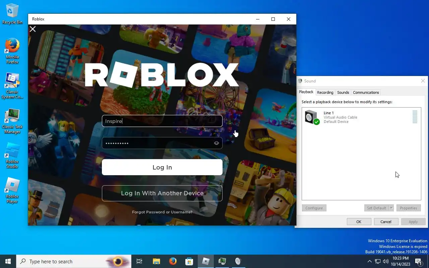Open the notification center icon
Image resolution: width=429 pixels, height=268 pixels.
coord(418,261)
